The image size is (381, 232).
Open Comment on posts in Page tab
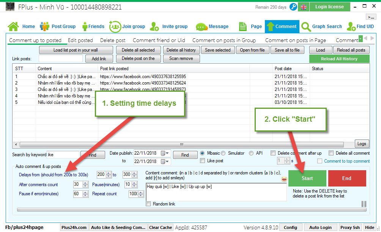coord(296,40)
